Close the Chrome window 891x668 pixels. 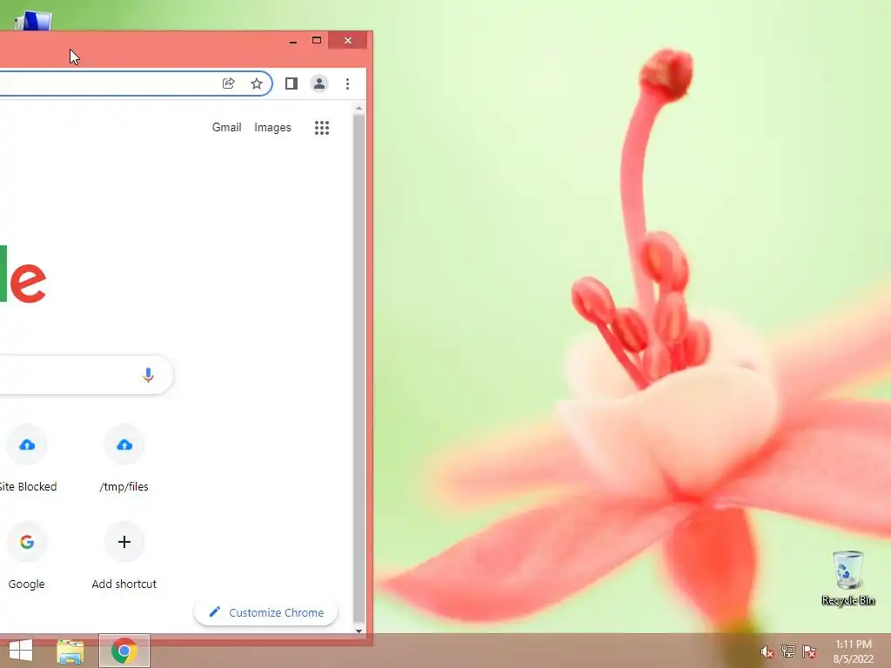348,40
